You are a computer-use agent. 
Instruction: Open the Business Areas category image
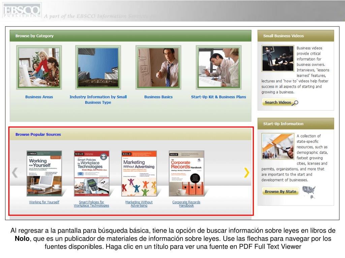[x=39, y=67]
